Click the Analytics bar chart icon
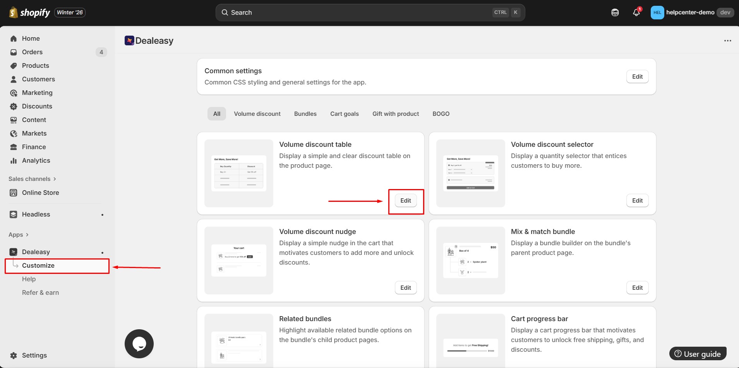Image resolution: width=739 pixels, height=368 pixels. 14,160
